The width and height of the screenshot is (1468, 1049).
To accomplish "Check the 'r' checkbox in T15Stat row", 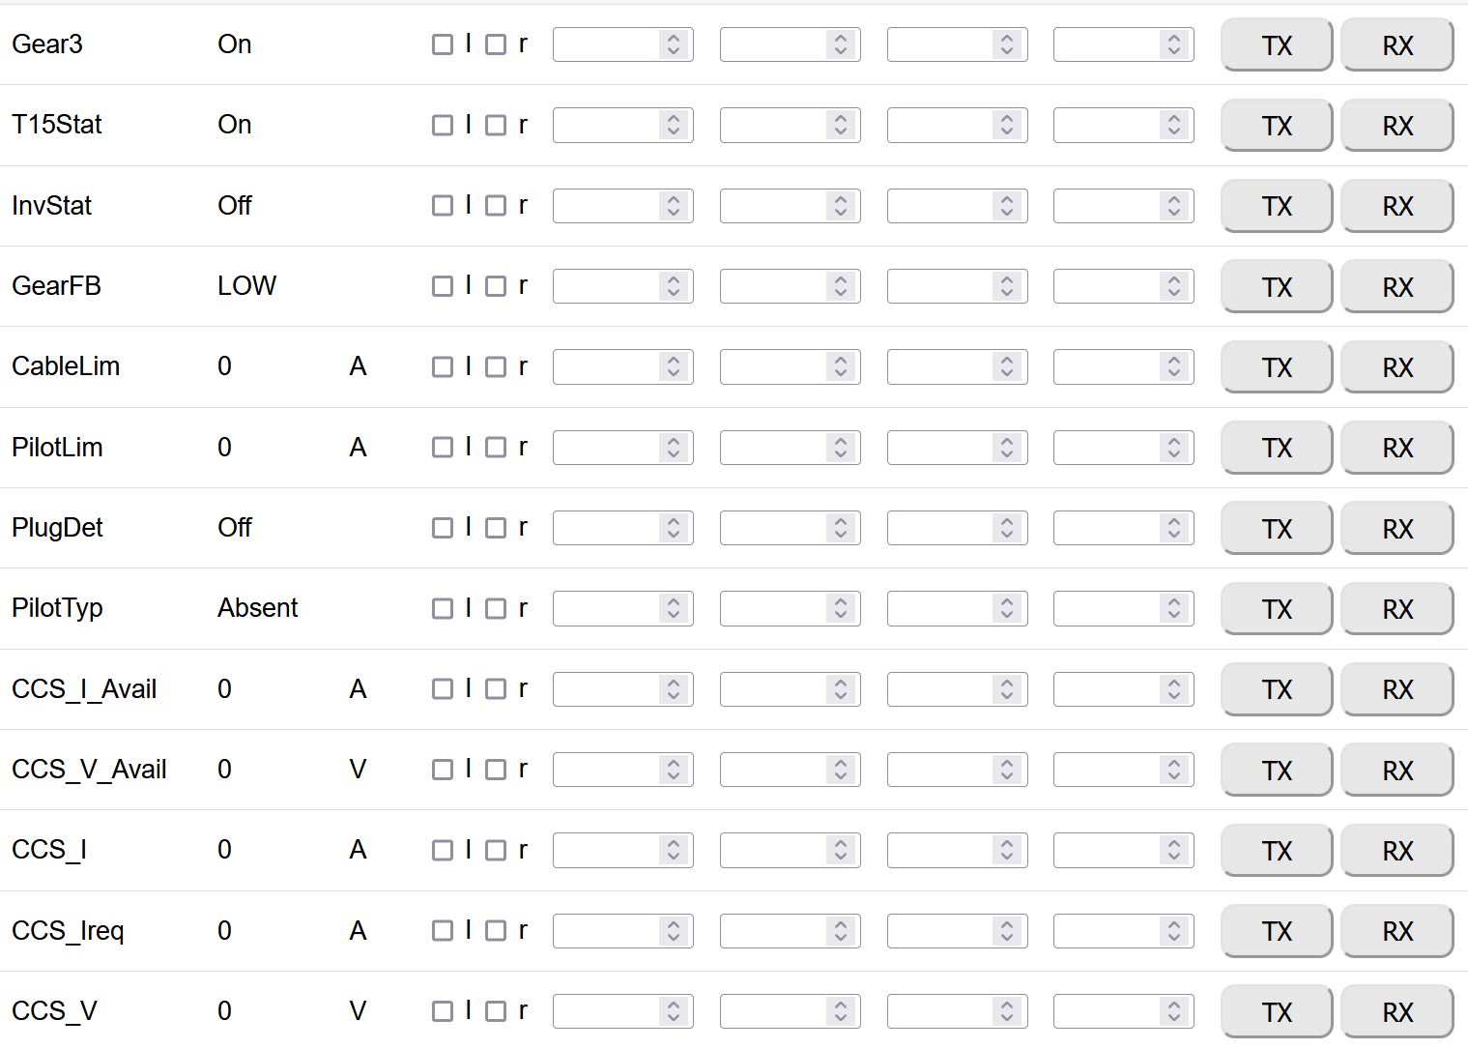I will pyautogui.click(x=496, y=125).
